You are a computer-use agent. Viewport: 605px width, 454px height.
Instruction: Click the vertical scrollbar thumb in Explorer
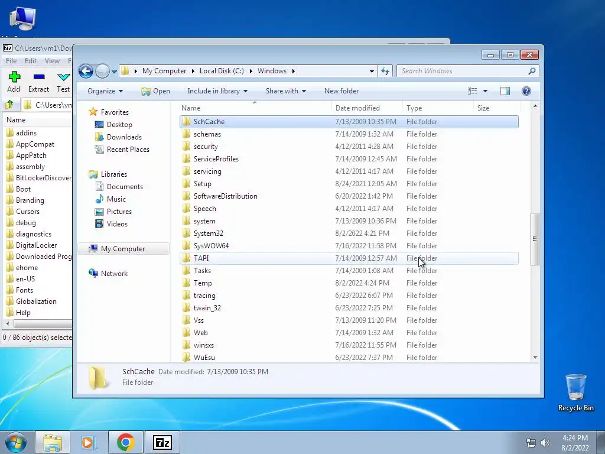click(535, 239)
